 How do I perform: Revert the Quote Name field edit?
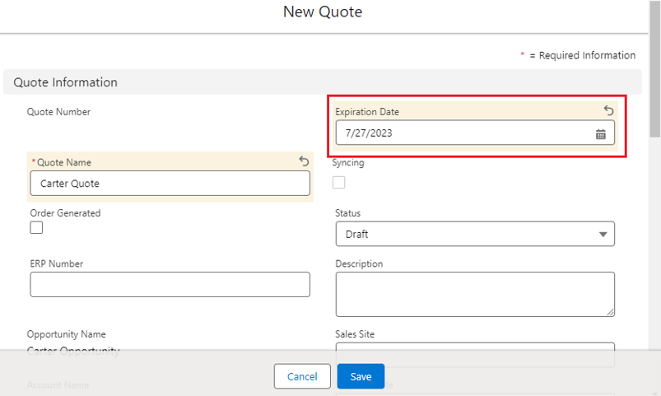(x=304, y=161)
